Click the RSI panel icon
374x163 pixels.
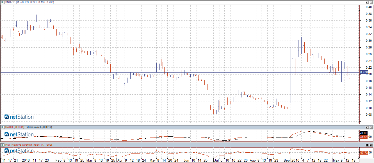point(3,145)
